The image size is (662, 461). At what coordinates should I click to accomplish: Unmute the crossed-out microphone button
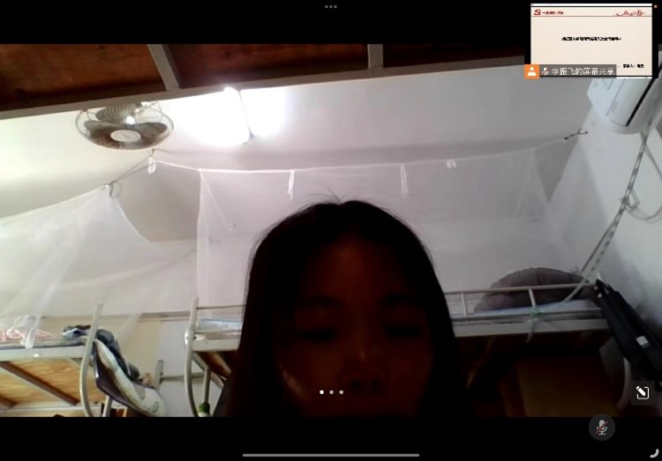[x=601, y=428]
